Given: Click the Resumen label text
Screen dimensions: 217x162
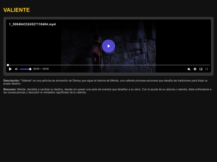Looking at the screenshot, I should point(10,90).
